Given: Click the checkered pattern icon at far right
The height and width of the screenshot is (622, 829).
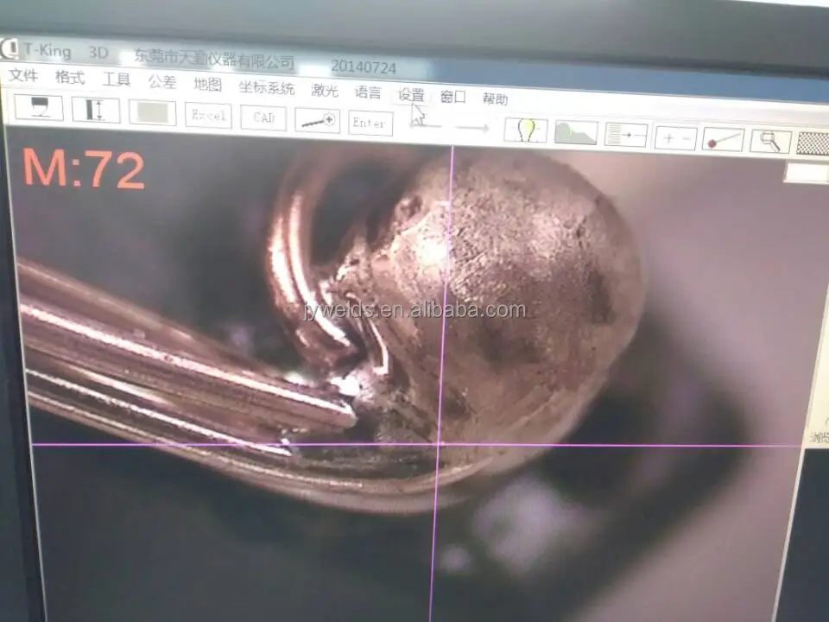Looking at the screenshot, I should [813, 144].
